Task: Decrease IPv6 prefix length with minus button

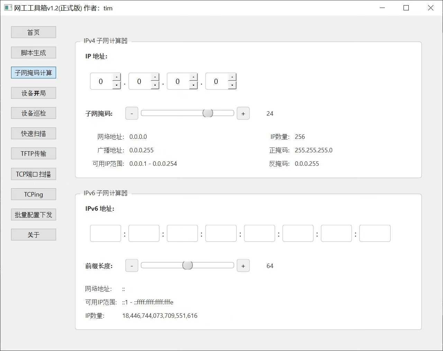Action: click(132, 266)
